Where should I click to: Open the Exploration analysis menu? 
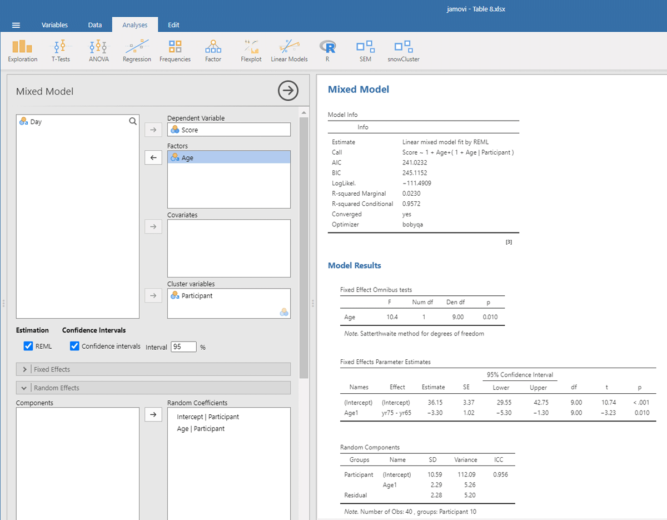point(23,51)
